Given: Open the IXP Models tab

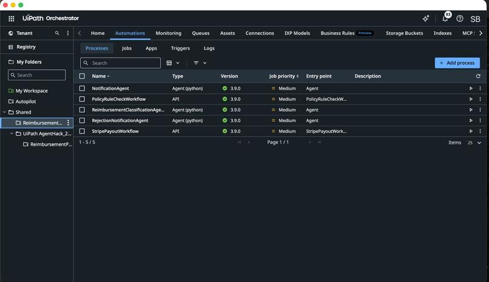Looking at the screenshot, I should click(297, 33).
